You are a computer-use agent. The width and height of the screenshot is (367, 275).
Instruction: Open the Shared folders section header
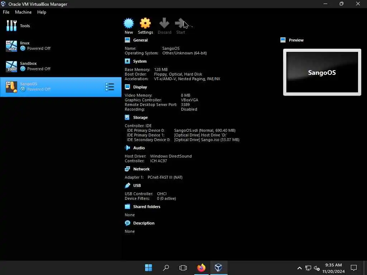point(147,207)
